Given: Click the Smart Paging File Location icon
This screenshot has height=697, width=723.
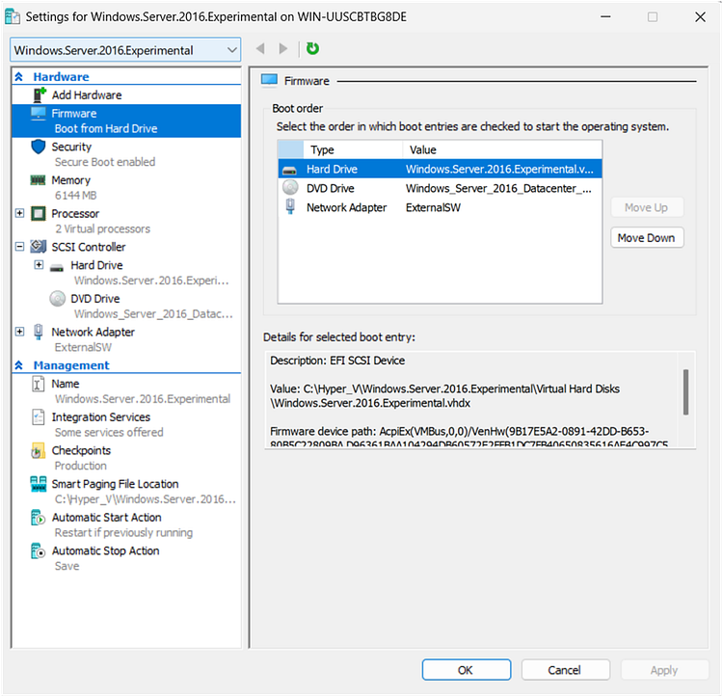Looking at the screenshot, I should [x=39, y=484].
